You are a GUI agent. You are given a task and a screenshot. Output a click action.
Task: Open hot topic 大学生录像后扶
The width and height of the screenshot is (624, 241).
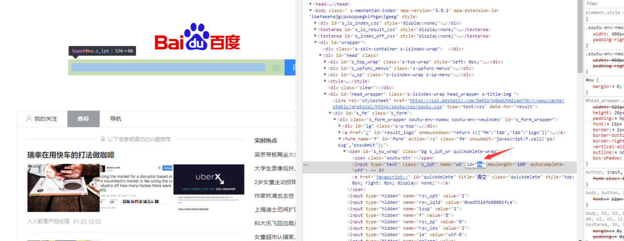pyautogui.click(x=275, y=169)
